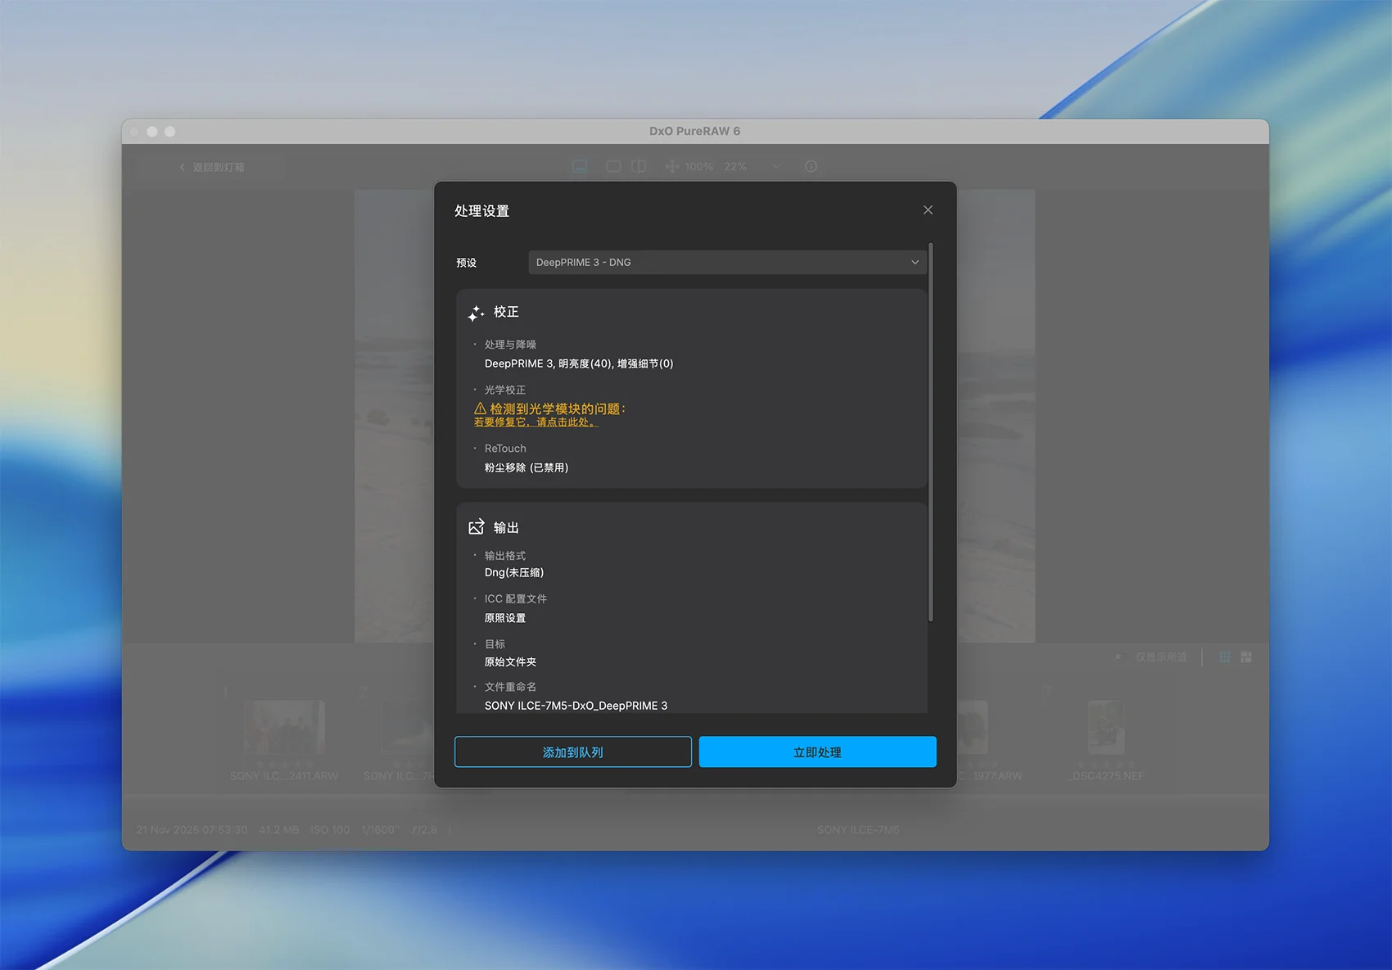Click the 22% zoom level
Viewport: 1392px width, 970px height.
tap(735, 166)
